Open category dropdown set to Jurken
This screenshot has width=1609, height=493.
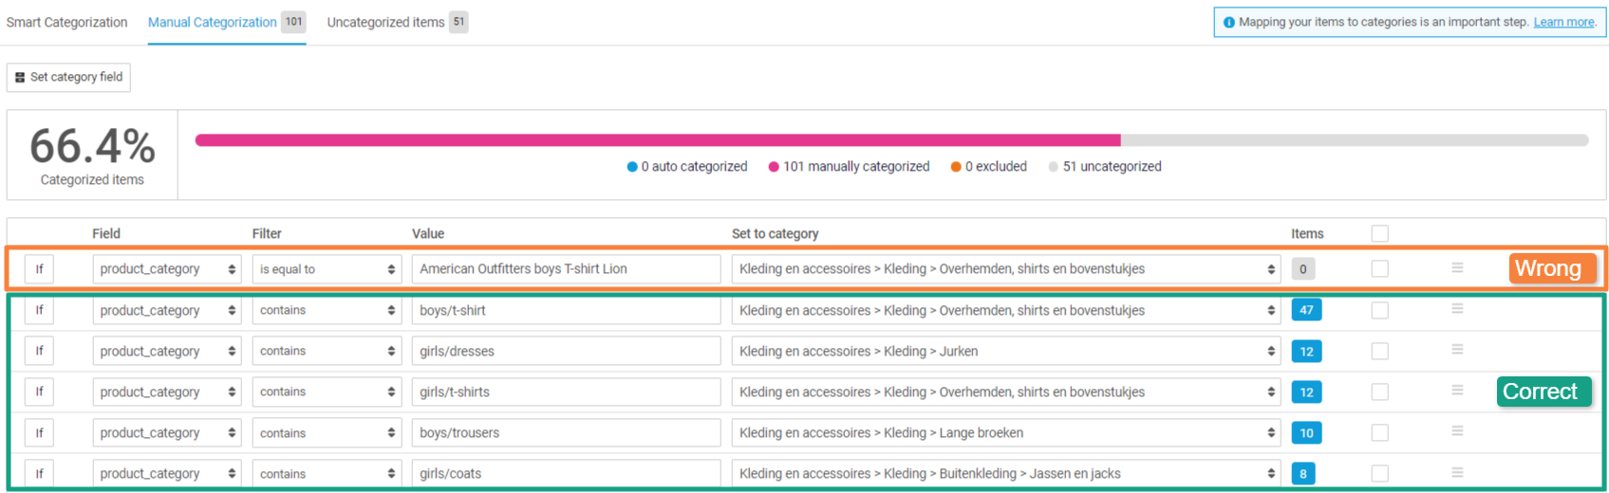pos(1005,351)
